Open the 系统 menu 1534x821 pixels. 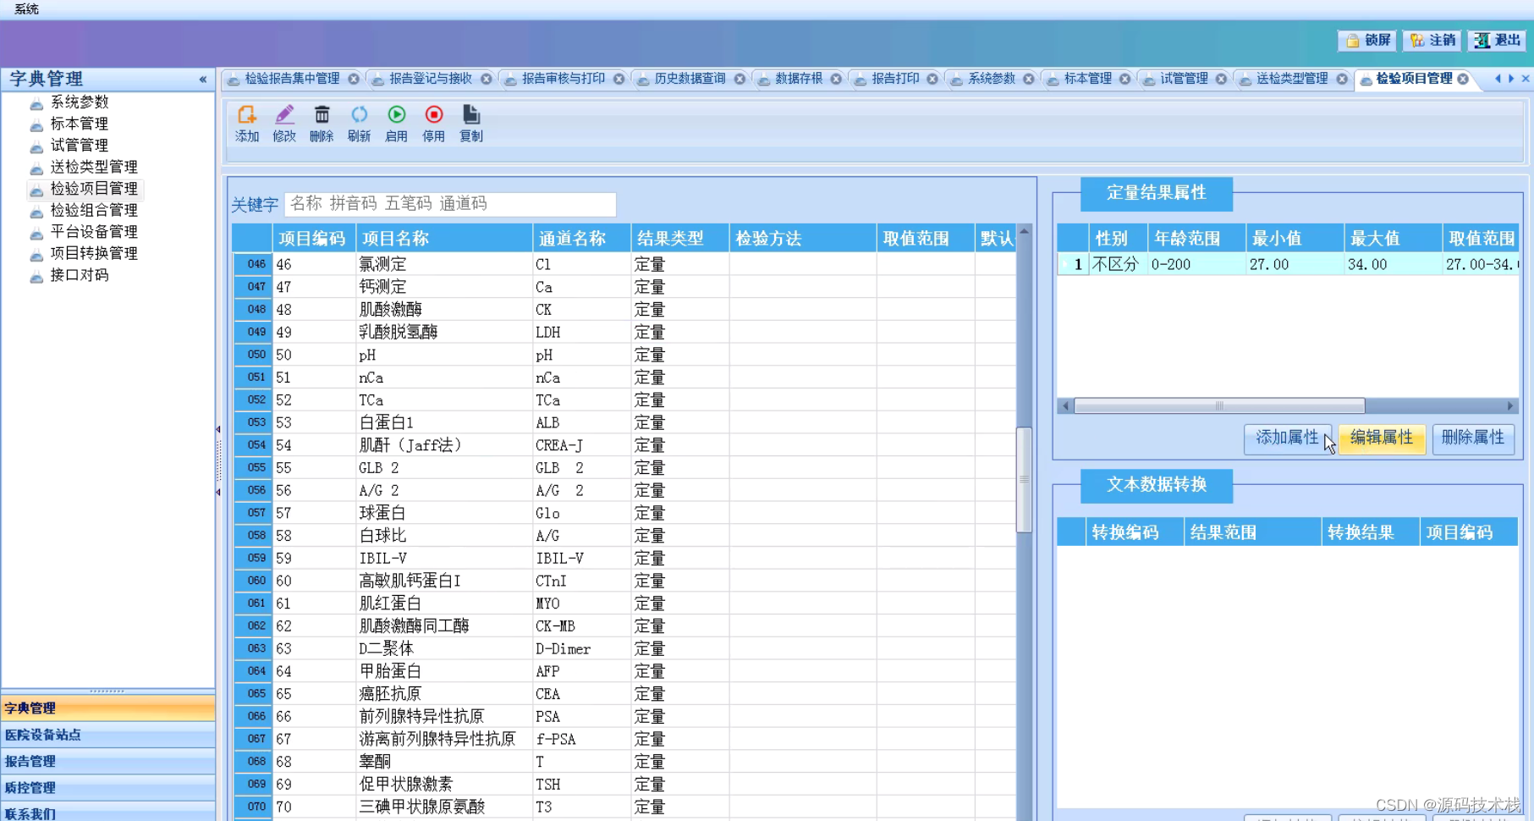tap(26, 8)
